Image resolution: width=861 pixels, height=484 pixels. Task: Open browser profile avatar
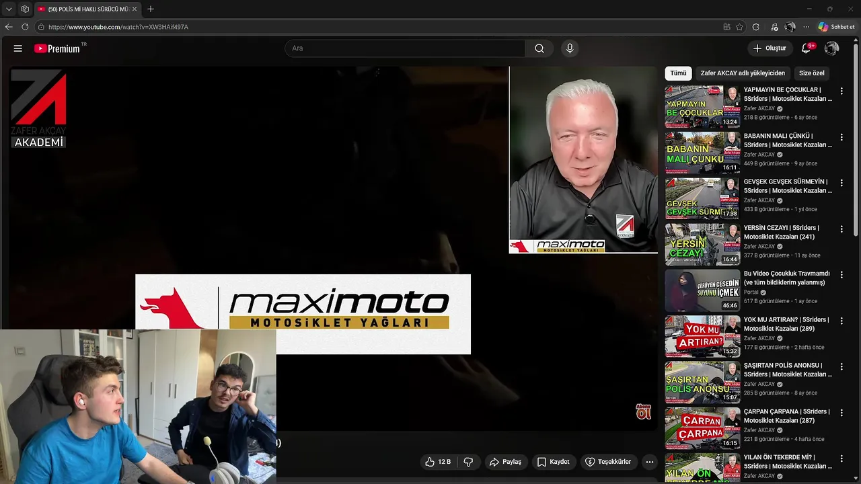[x=790, y=27]
